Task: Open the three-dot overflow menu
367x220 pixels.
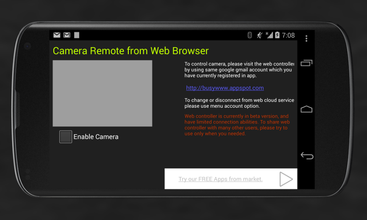Action: click(x=306, y=38)
